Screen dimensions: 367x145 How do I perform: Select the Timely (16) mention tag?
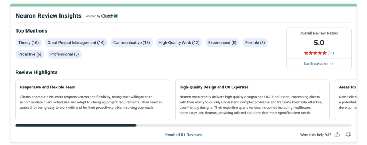(x=29, y=43)
